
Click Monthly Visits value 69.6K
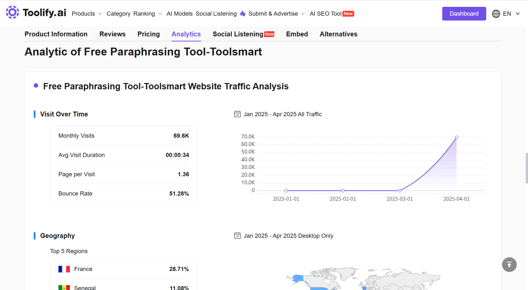coord(181,136)
